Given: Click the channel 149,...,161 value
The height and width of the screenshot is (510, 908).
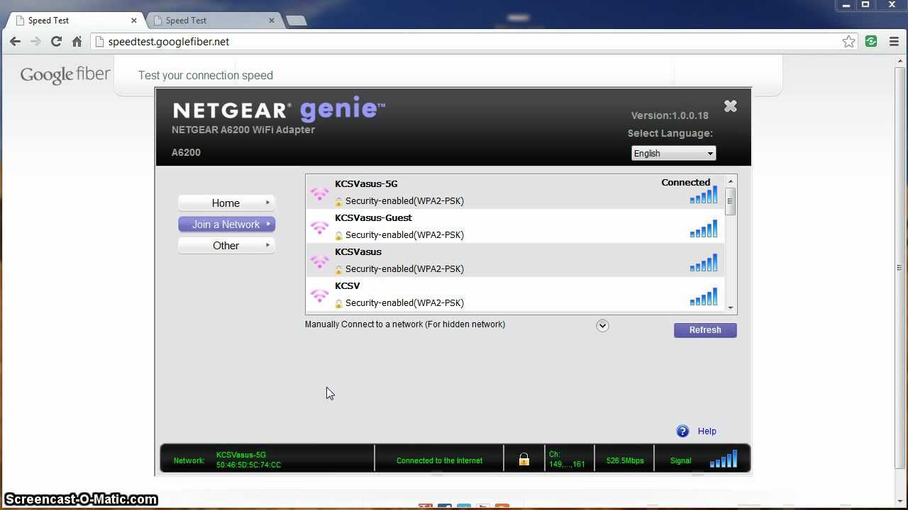Looking at the screenshot, I should coord(567,465).
